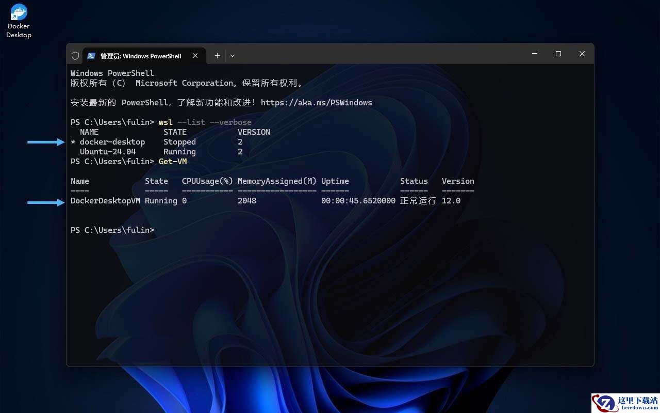Click the MemoryAssigned(M) column header
Screen dimensions: 660x413
(x=277, y=181)
